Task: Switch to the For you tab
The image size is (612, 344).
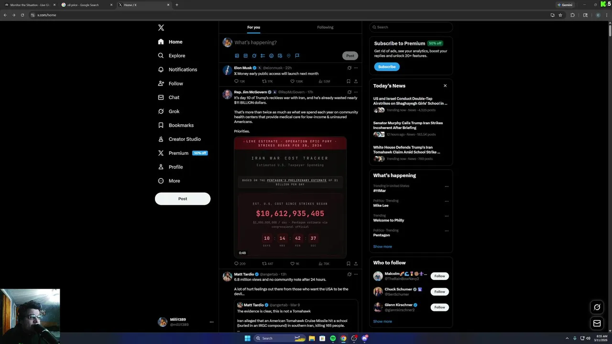Action: pyautogui.click(x=253, y=27)
